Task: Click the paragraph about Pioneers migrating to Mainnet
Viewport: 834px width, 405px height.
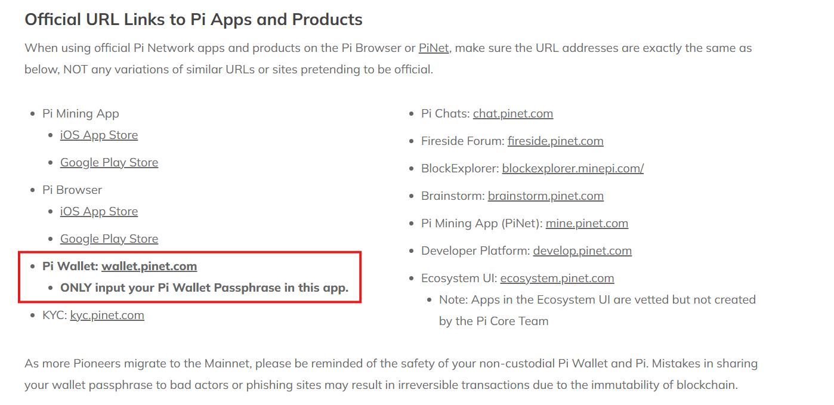Action: (x=391, y=374)
